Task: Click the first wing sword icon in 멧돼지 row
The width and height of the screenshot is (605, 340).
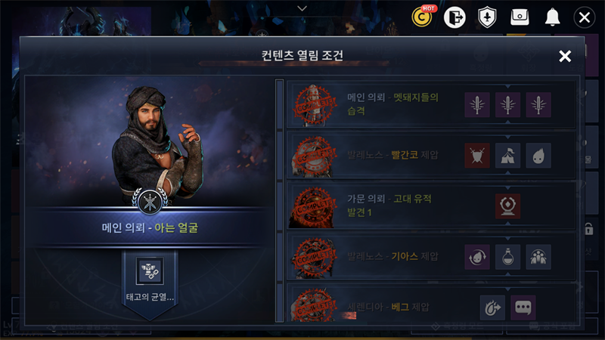Action: coord(477,105)
